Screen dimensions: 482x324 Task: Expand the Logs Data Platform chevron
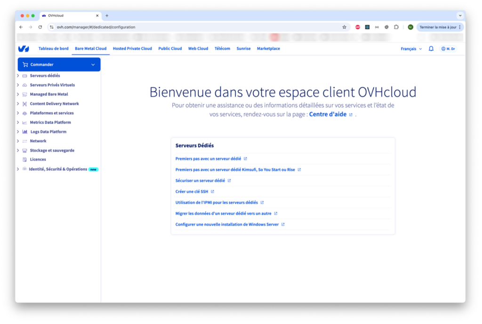click(x=18, y=132)
